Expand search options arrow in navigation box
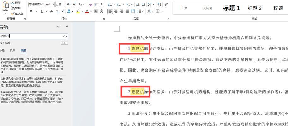288x126 pixels. tap(67, 36)
